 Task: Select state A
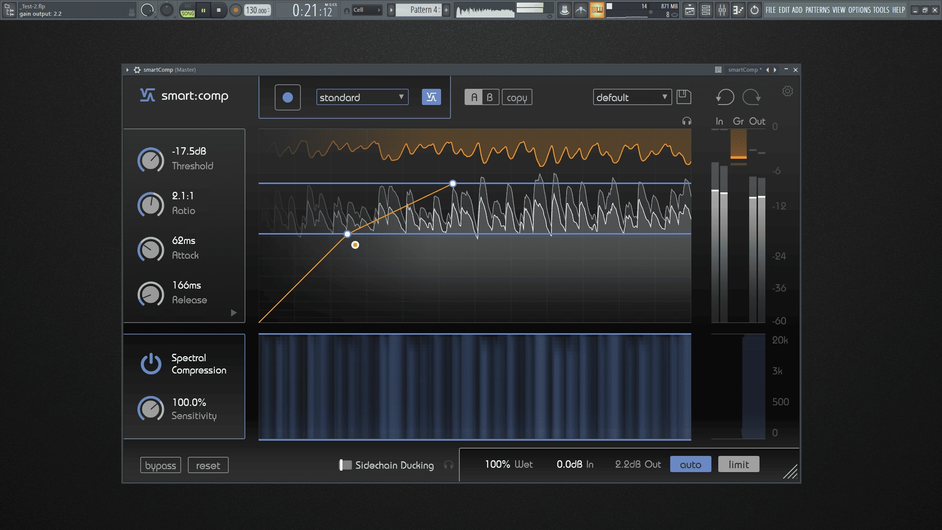coord(473,97)
